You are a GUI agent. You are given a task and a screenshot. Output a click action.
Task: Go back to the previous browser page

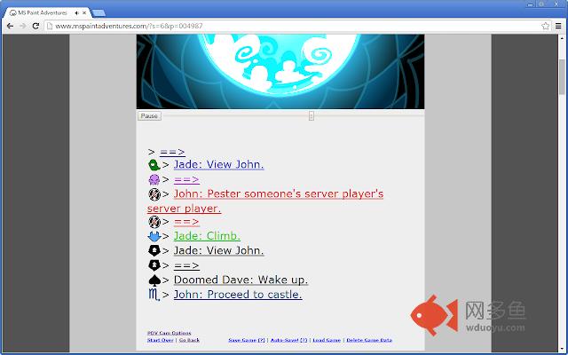tap(10, 26)
